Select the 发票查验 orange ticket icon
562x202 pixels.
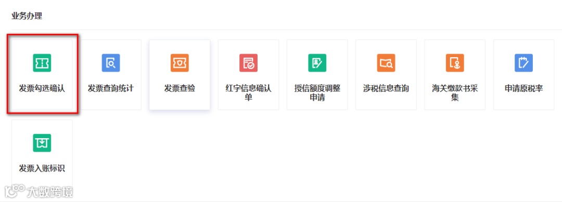click(x=180, y=63)
